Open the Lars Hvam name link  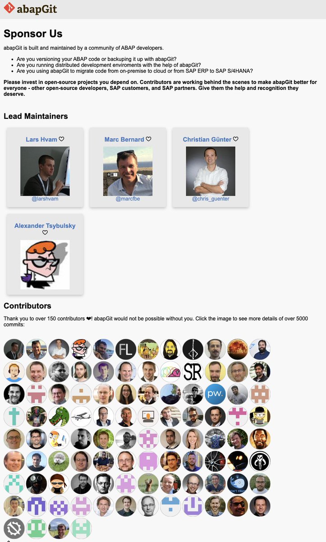41,140
